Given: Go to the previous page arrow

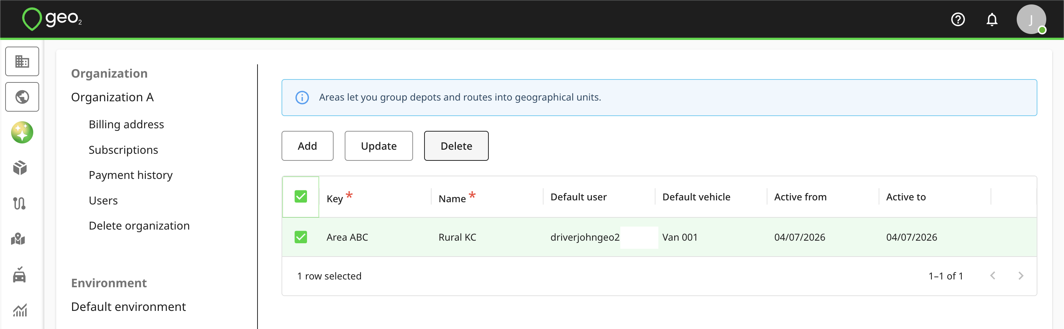Looking at the screenshot, I should [x=993, y=276].
